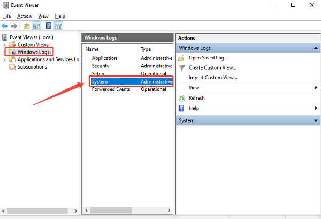The image size is (321, 219).
Task: Click Import Custom View action link
Action: [x=213, y=78]
